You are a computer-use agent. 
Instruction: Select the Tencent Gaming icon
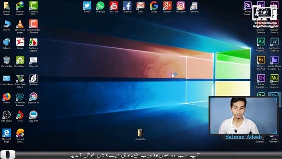click(20, 133)
